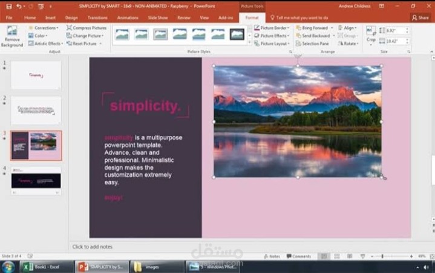Select slide 2 thumbnail

click(36, 111)
